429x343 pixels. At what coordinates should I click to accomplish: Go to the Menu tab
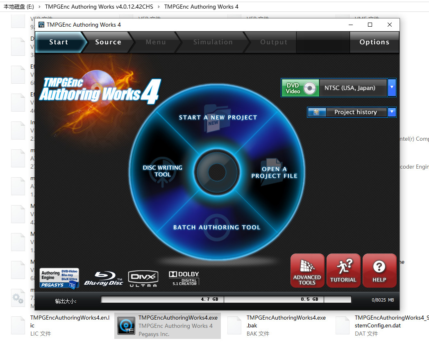(156, 42)
